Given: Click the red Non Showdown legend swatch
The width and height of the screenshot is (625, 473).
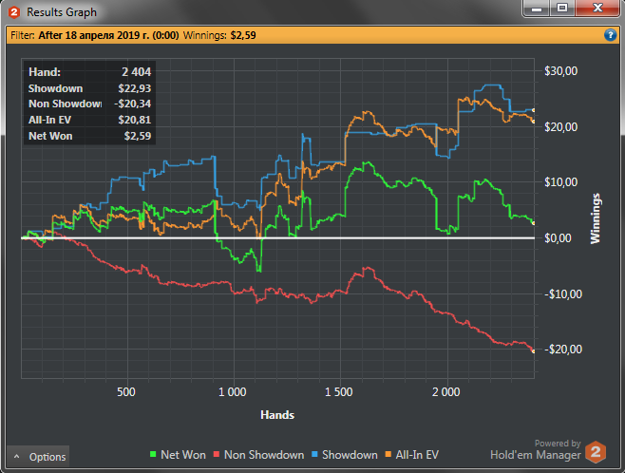Looking at the screenshot, I should tap(217, 454).
